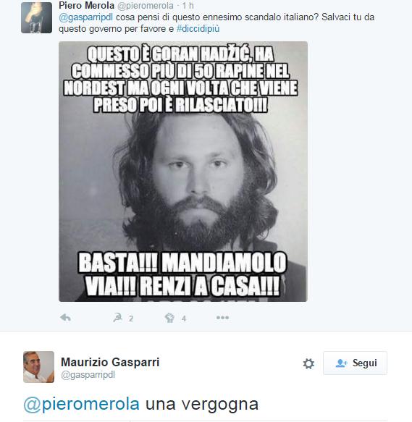Open Piero Merola's profile avatar
The height and width of the screenshot is (422, 412).
(x=37, y=18)
